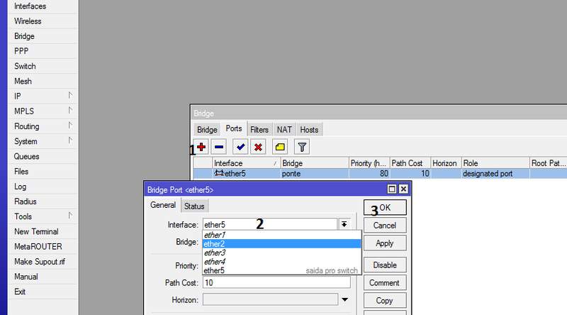Expand the MPLS submenu
Screen dimensions: 567x315
pos(70,111)
